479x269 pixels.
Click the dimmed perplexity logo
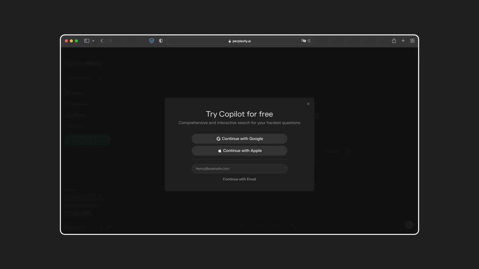[83, 63]
